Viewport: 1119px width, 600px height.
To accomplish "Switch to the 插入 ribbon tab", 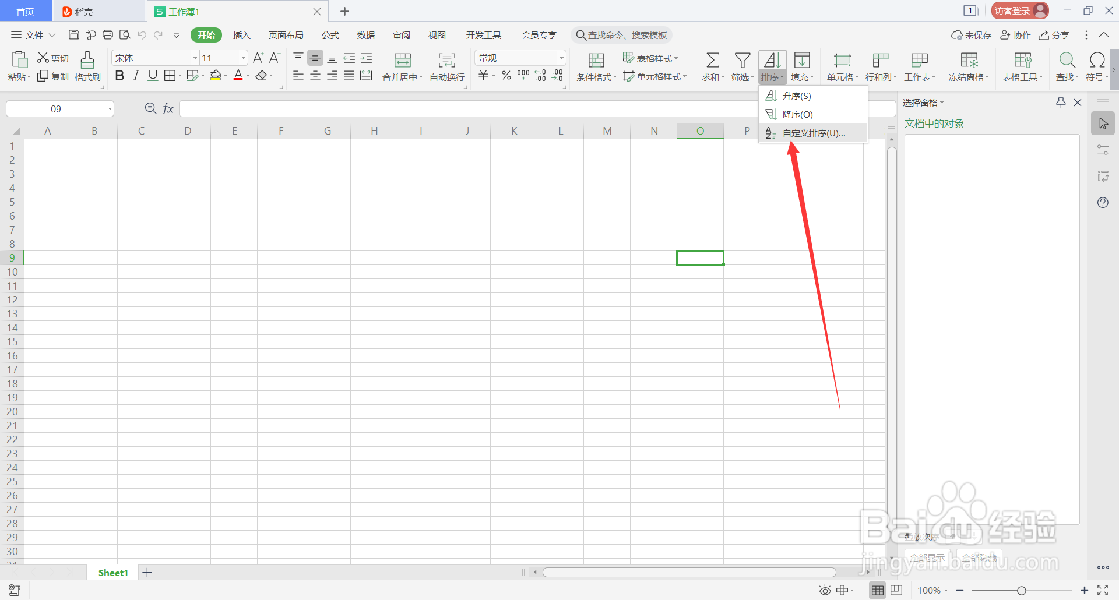I will 241,35.
